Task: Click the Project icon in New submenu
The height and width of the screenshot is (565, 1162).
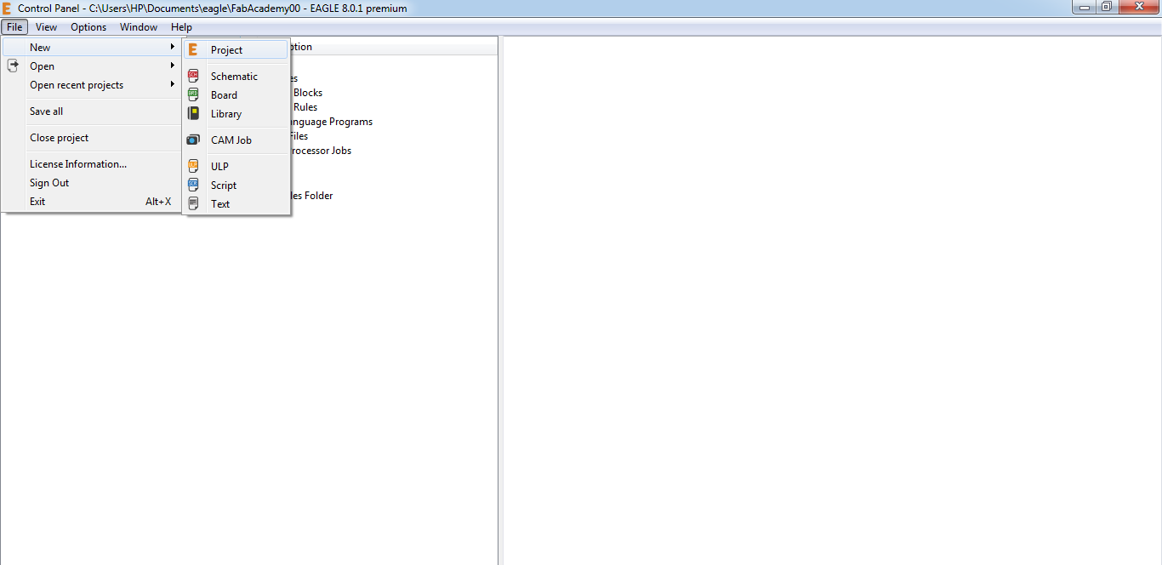Action: [193, 50]
